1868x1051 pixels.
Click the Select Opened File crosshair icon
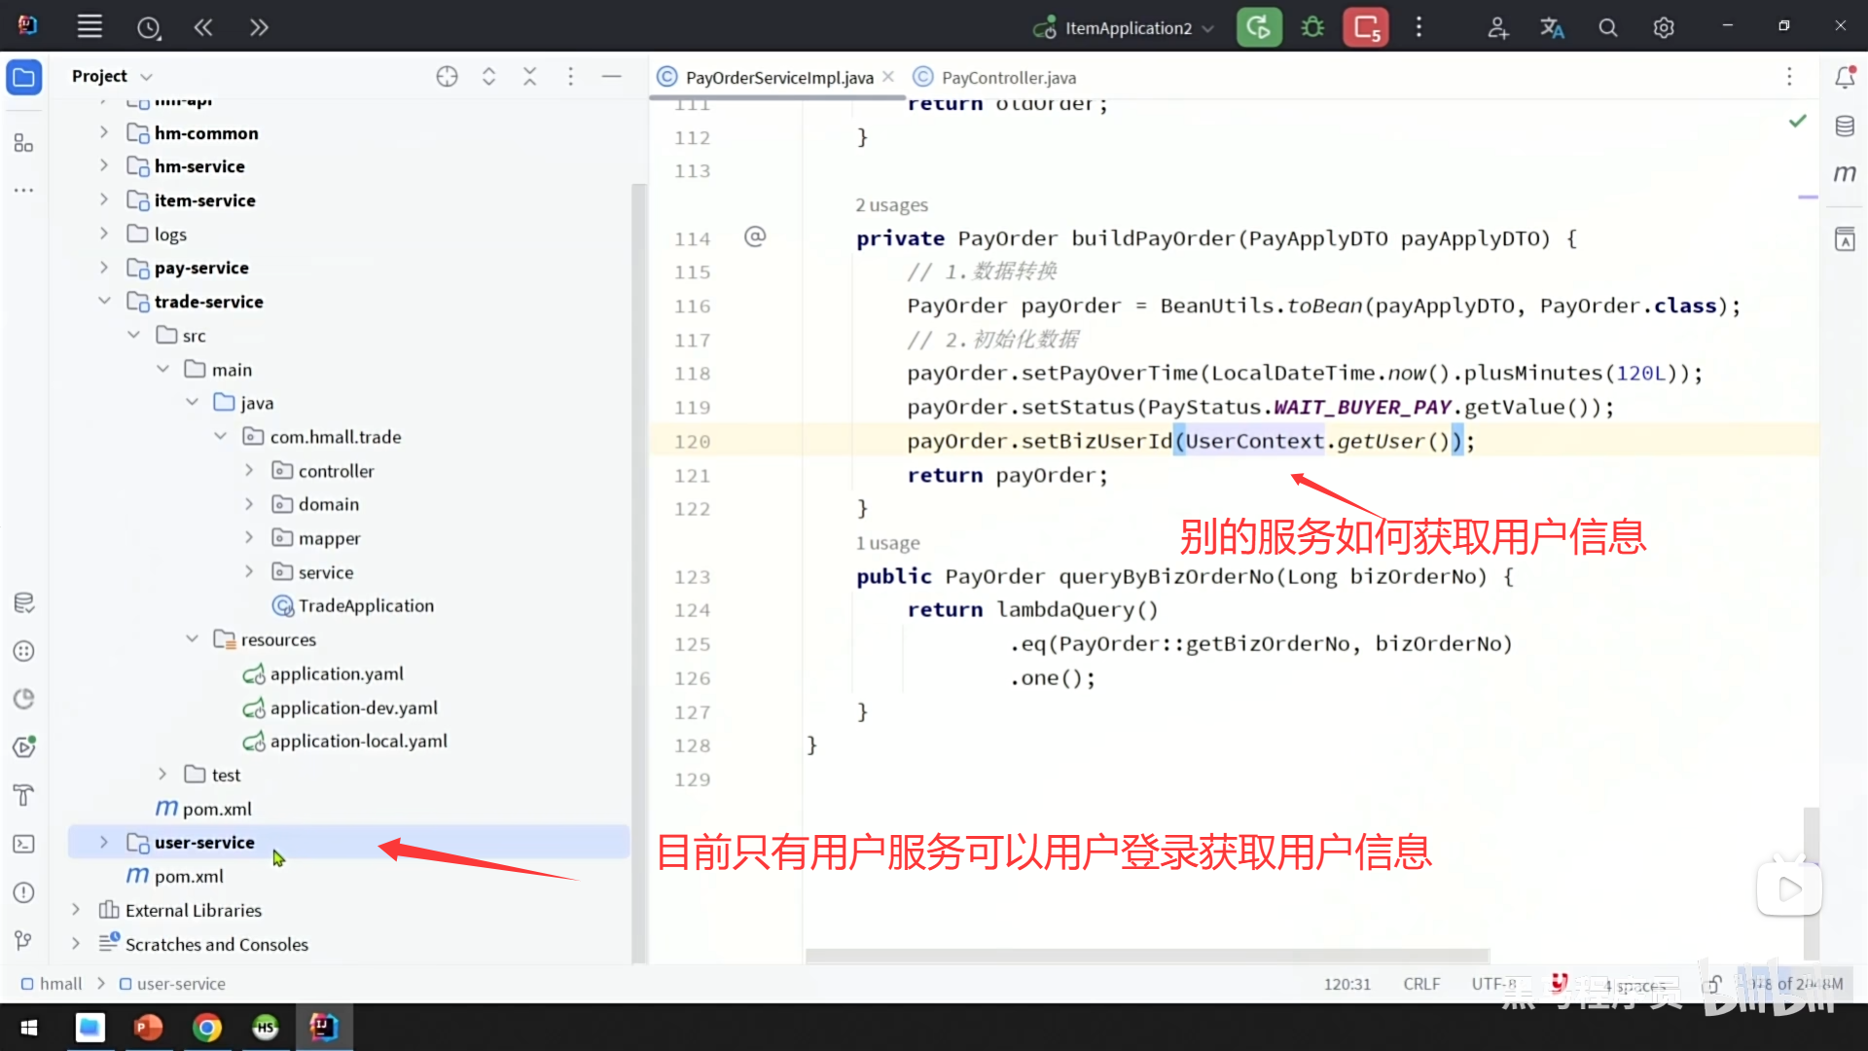click(447, 76)
